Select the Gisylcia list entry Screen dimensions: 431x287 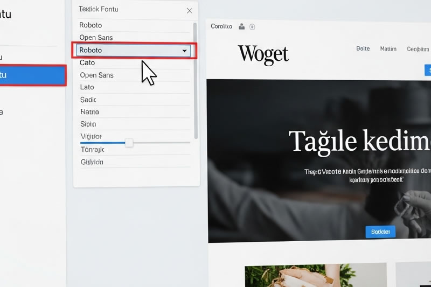coord(92,162)
